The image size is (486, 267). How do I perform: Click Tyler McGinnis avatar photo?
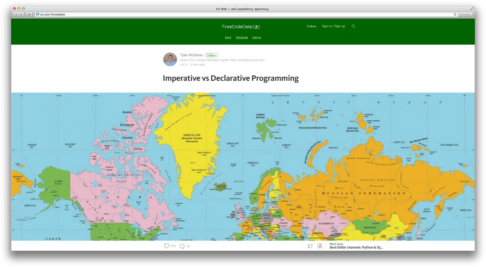[170, 59]
